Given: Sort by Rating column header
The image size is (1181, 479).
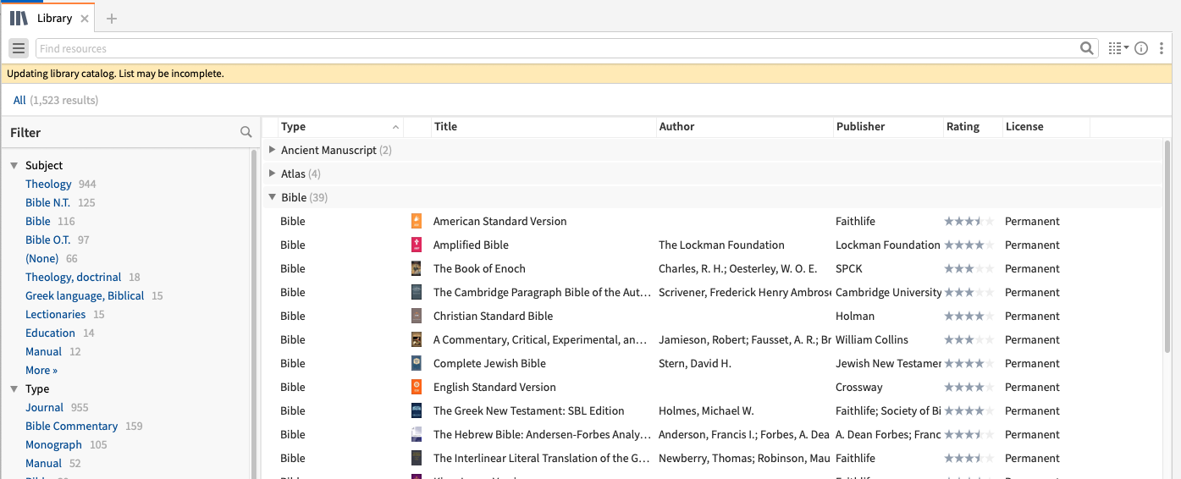Looking at the screenshot, I should 973,127.
